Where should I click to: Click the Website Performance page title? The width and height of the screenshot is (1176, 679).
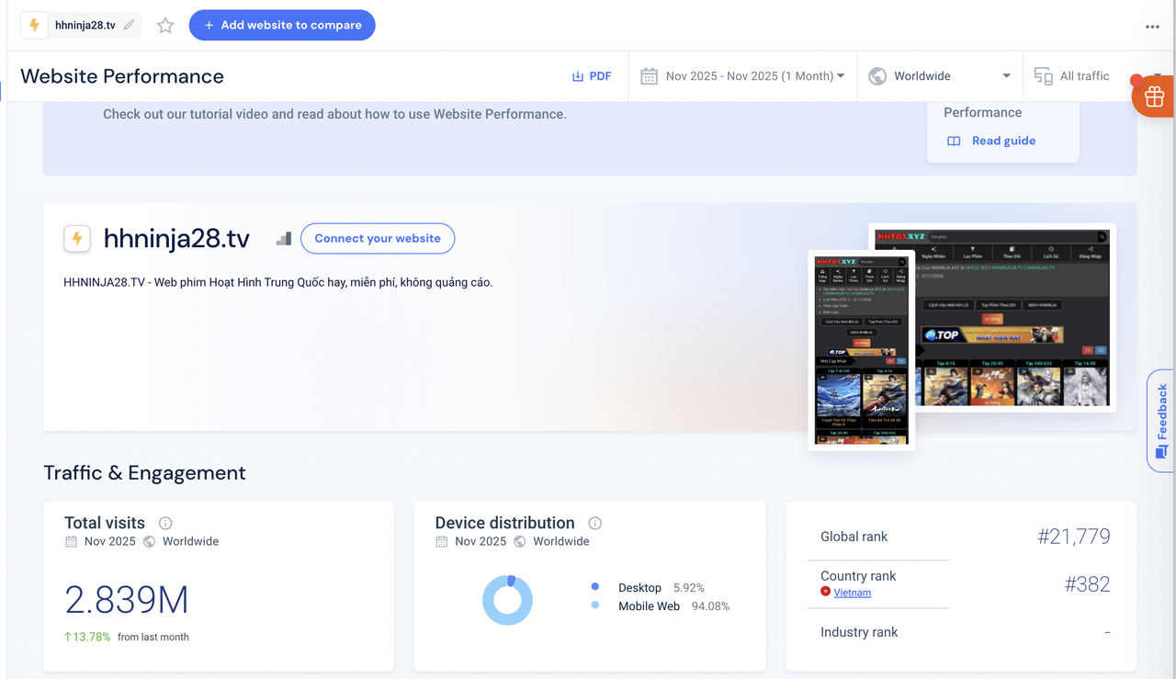pyautogui.click(x=122, y=76)
